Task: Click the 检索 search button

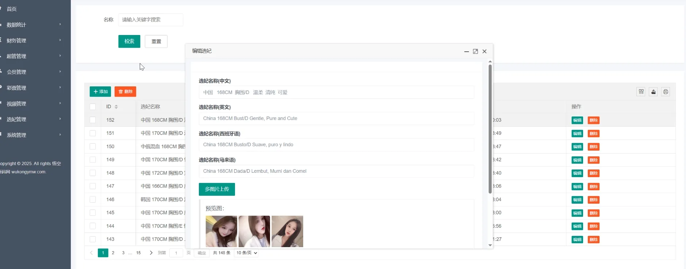Action: (x=129, y=42)
